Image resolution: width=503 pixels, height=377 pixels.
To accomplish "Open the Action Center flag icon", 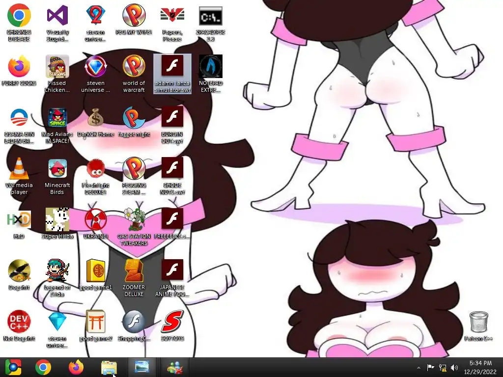I will pos(430,367).
